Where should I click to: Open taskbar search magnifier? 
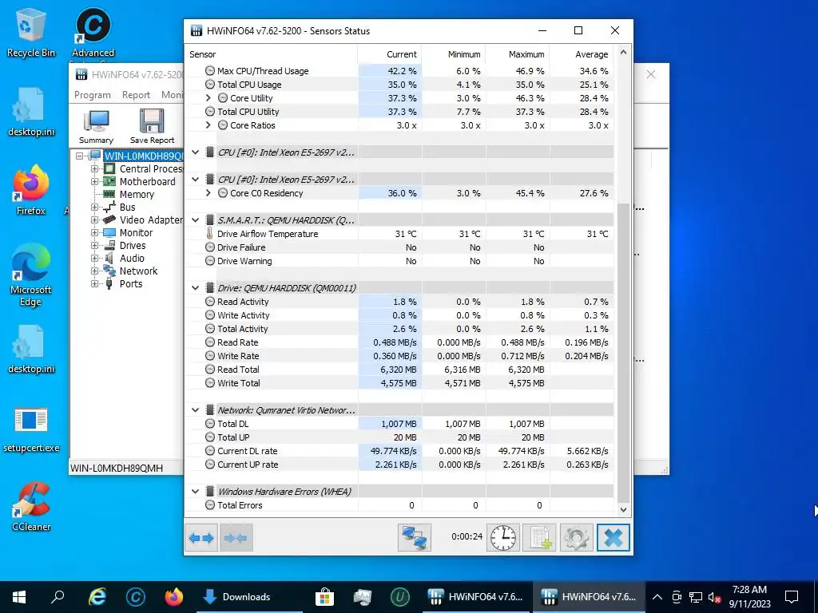click(x=58, y=597)
